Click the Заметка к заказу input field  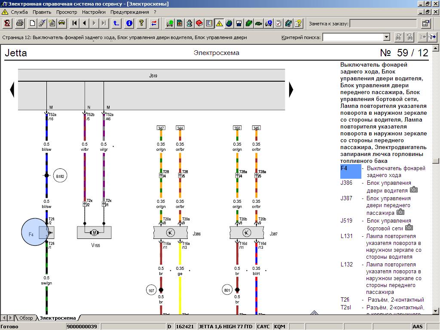click(383, 24)
